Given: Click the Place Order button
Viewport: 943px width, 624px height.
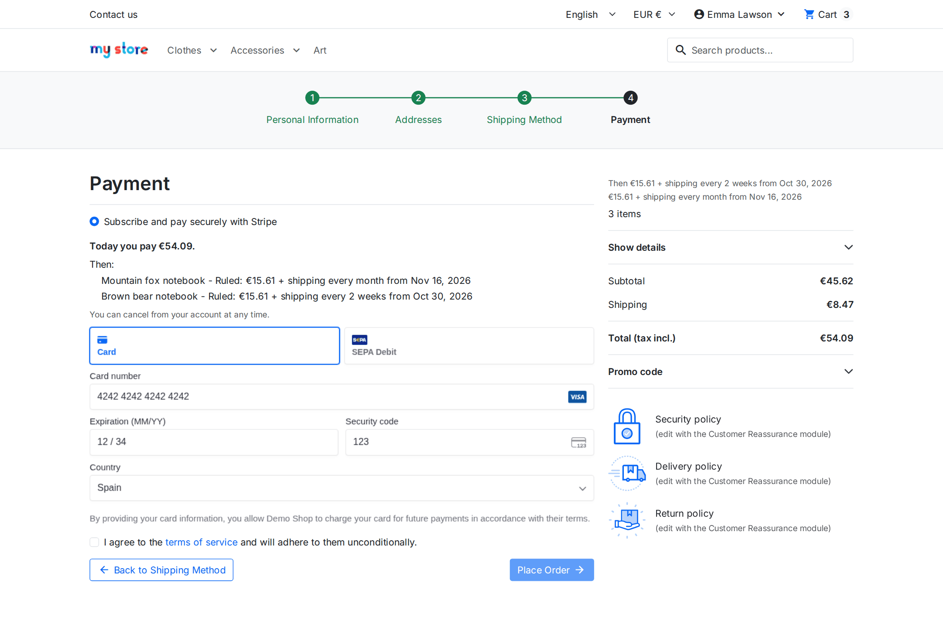Looking at the screenshot, I should click(x=552, y=570).
